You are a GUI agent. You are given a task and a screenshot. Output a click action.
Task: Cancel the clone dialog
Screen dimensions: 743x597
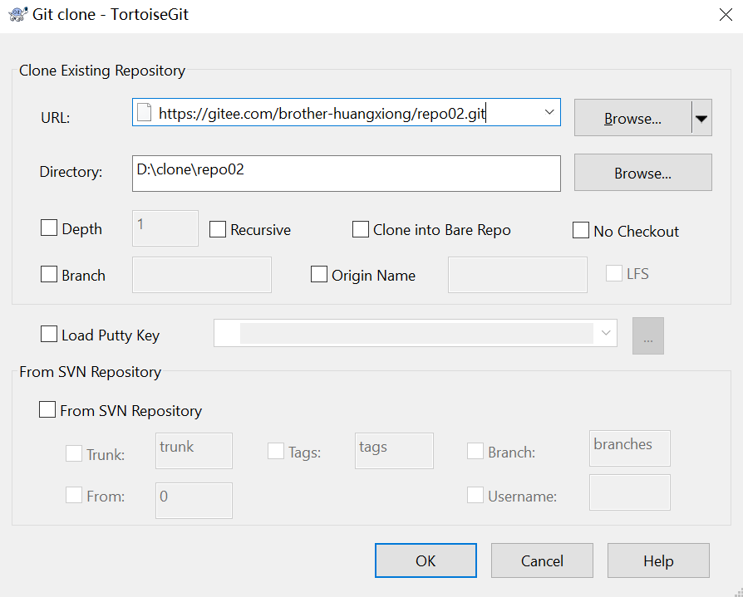pos(542,560)
